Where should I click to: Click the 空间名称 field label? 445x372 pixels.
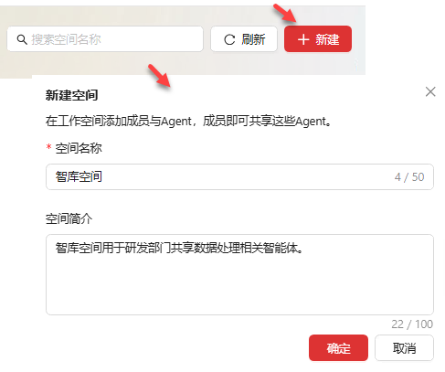[x=79, y=148]
